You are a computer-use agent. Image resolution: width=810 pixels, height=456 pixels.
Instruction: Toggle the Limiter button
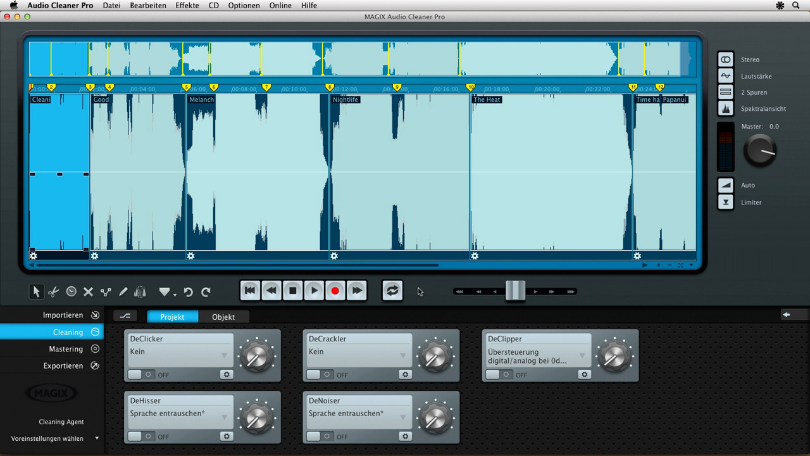(726, 203)
